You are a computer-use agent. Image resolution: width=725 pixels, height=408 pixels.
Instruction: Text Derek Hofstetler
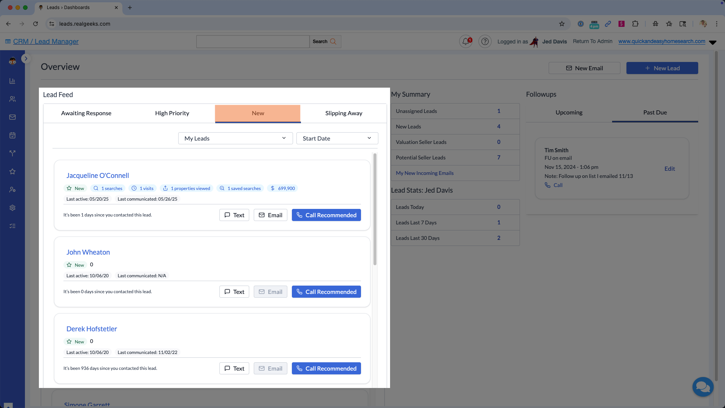(x=234, y=368)
